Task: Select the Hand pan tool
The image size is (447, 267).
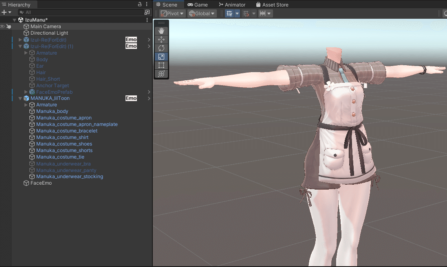Action: pos(161,30)
